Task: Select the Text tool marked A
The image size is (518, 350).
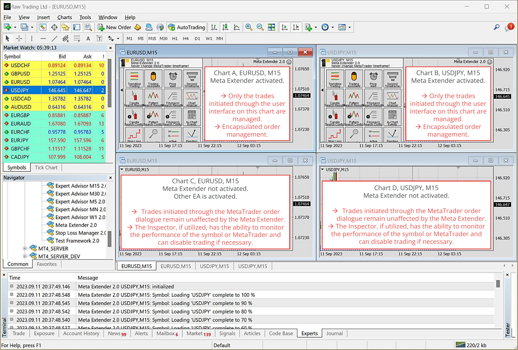Action: pos(88,39)
